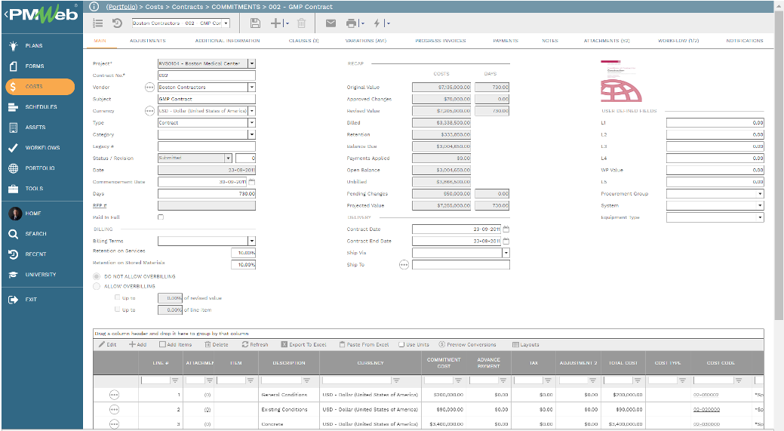This screenshot has width=784, height=431.
Task: Click Paste From Excel button
Action: 364,344
